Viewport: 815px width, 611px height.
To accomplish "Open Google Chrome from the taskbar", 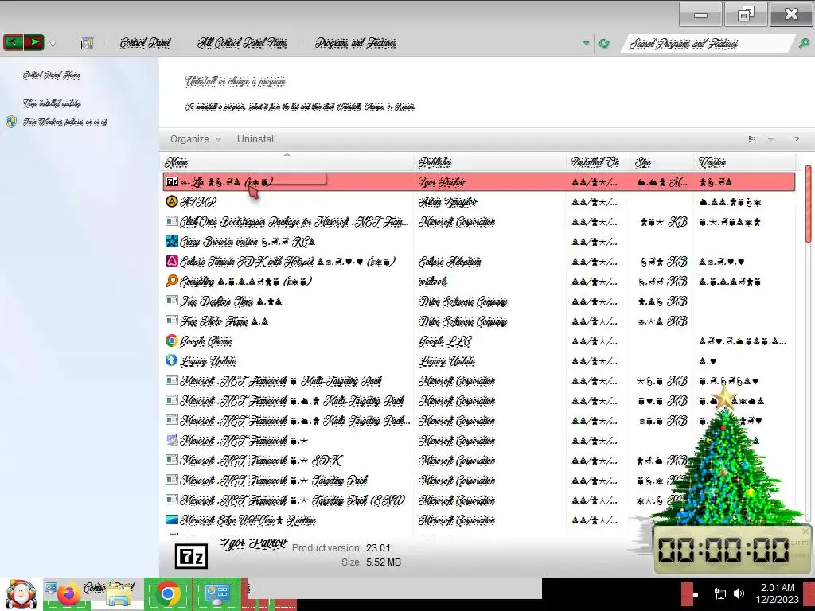I will [x=167, y=593].
